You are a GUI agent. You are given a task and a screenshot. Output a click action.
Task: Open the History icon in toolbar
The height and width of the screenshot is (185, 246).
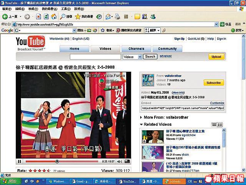tap(99, 17)
